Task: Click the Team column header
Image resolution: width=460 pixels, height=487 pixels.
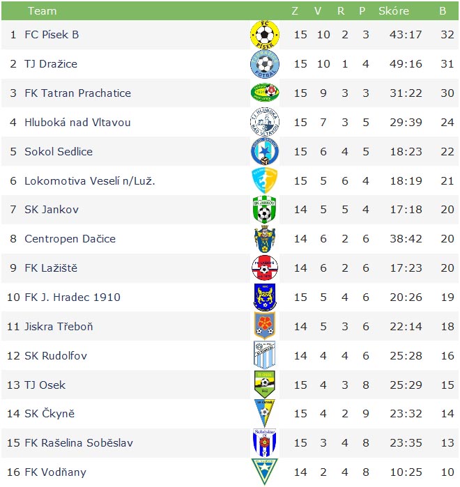Action: click(x=43, y=11)
